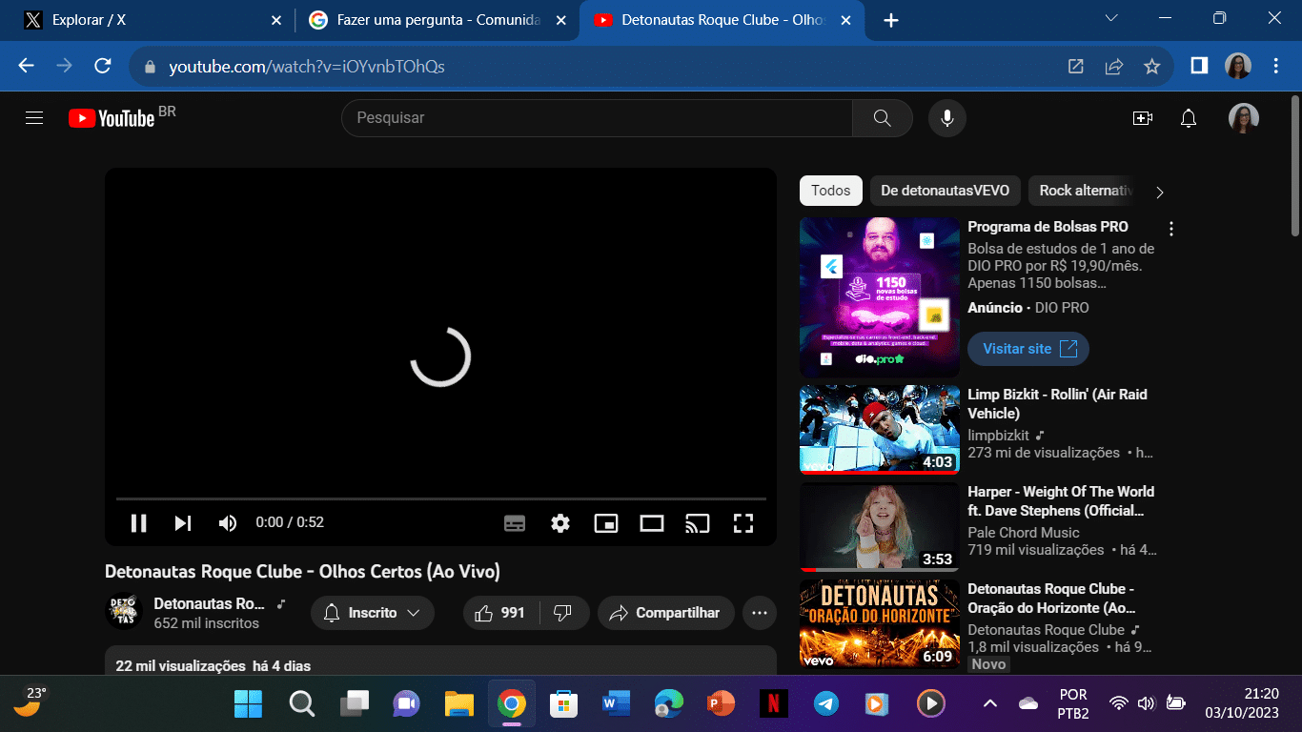
Task: Click the Compartilhar share button
Action: click(x=665, y=613)
